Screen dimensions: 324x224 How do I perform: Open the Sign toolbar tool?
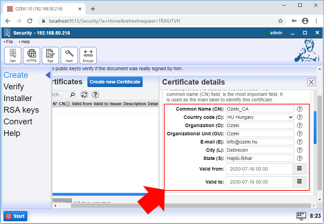(50, 55)
